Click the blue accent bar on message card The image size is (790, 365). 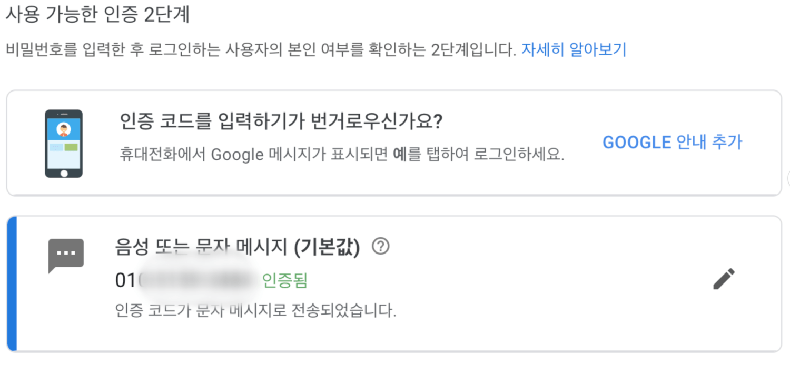(12, 283)
